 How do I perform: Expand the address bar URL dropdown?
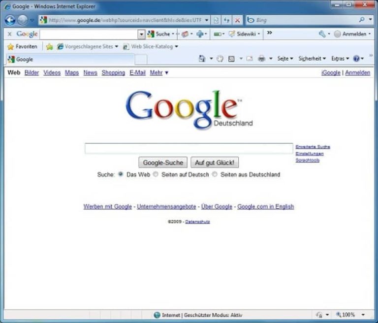(x=207, y=20)
